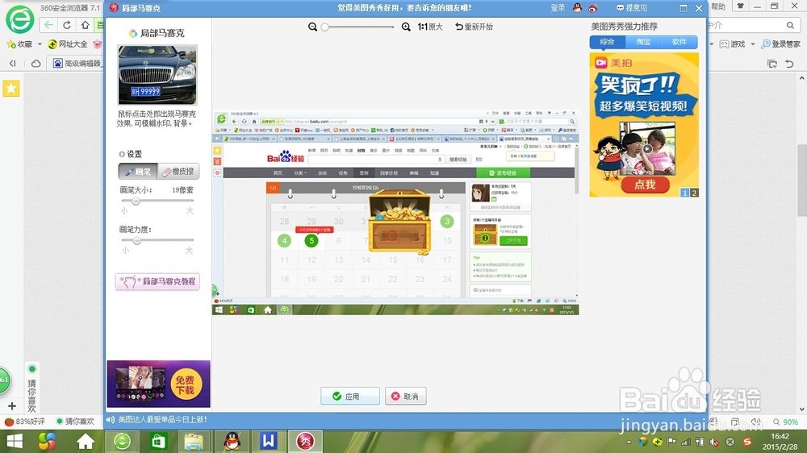Click the 应用 apply button

pyautogui.click(x=350, y=396)
